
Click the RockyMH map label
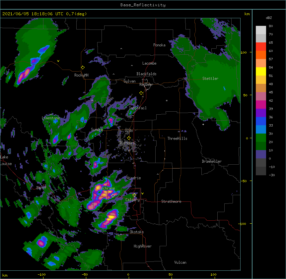click(x=81, y=75)
